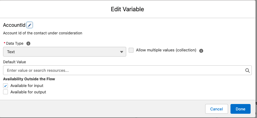This screenshot has height=118, width=257.
Task: Cancel editing the variable
Action: pos(216,109)
